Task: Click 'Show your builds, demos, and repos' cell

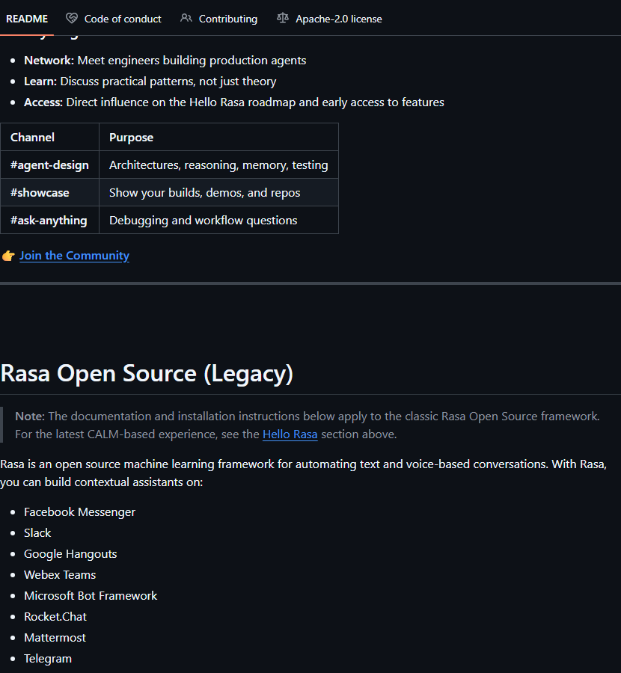Action: point(218,193)
